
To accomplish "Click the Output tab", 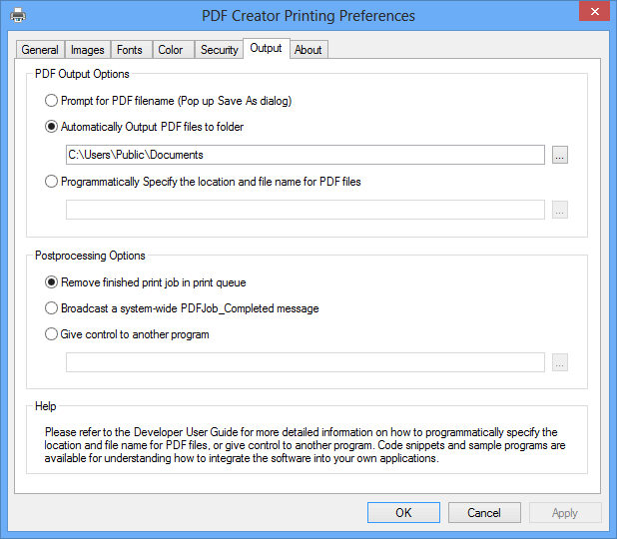I will click(x=267, y=48).
